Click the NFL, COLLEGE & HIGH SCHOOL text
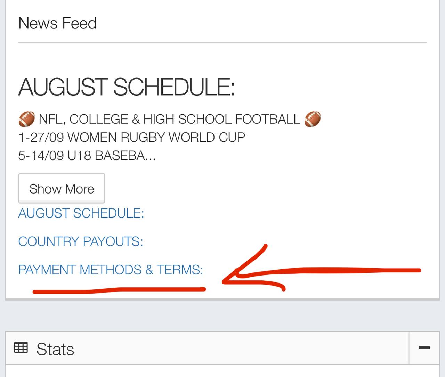 coord(169,119)
